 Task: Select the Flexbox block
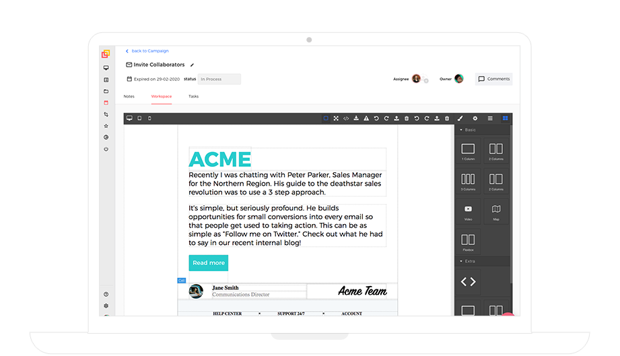pos(468,242)
